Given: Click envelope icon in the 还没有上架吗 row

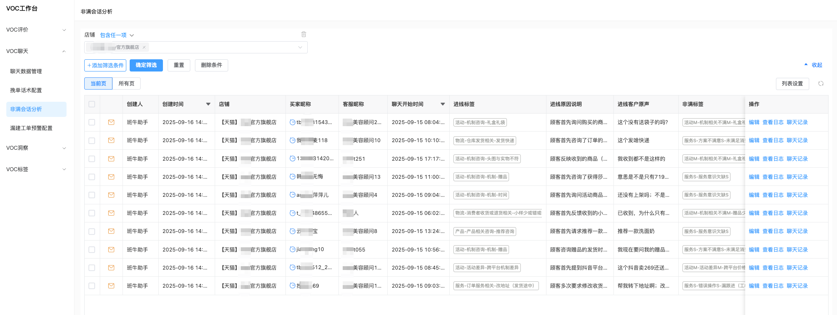Looking at the screenshot, I should point(111,195).
